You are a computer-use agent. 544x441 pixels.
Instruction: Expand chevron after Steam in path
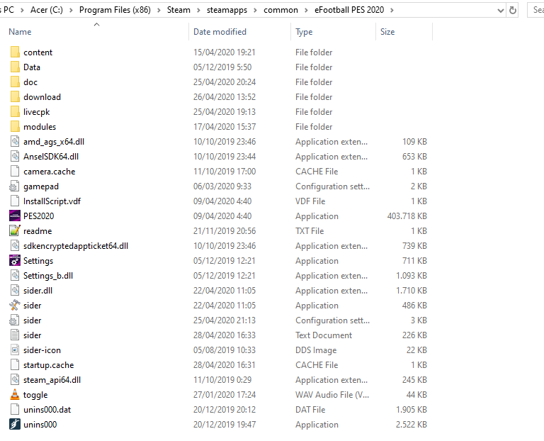(x=198, y=11)
